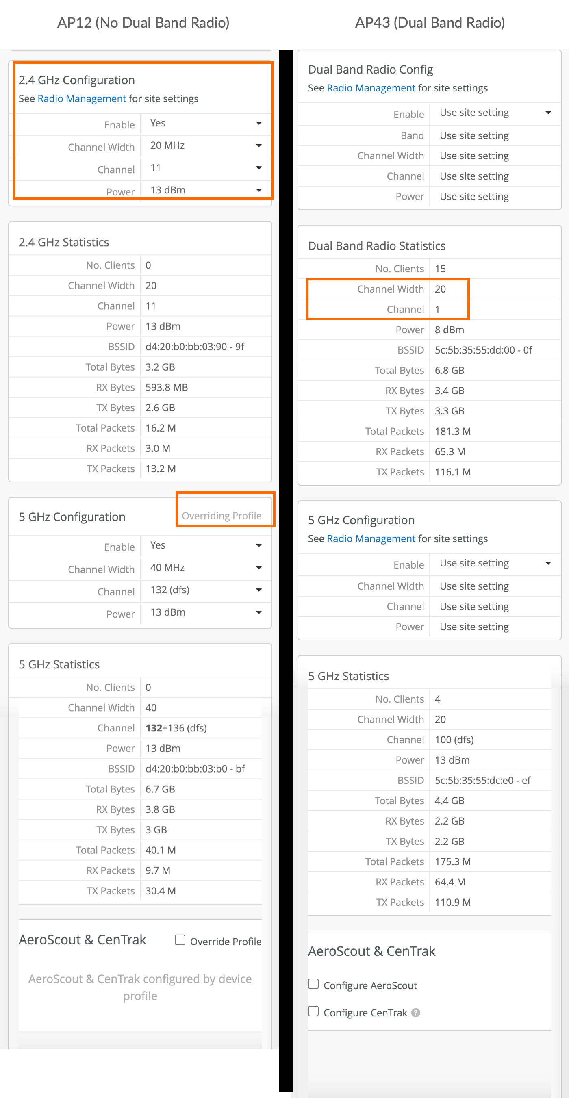
Task: Open the Dual Band Radio Enable dropdown
Action: pyautogui.click(x=495, y=113)
